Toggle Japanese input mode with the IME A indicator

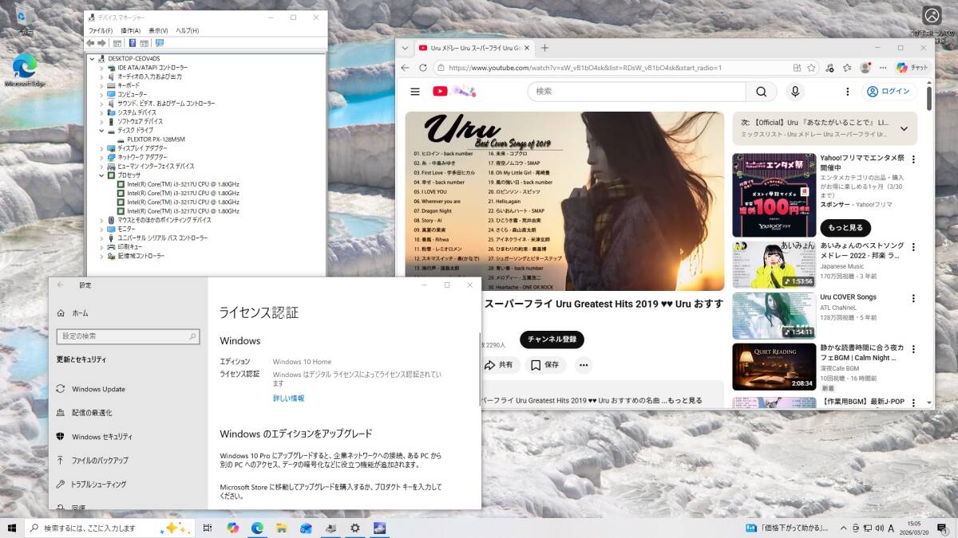(x=891, y=528)
